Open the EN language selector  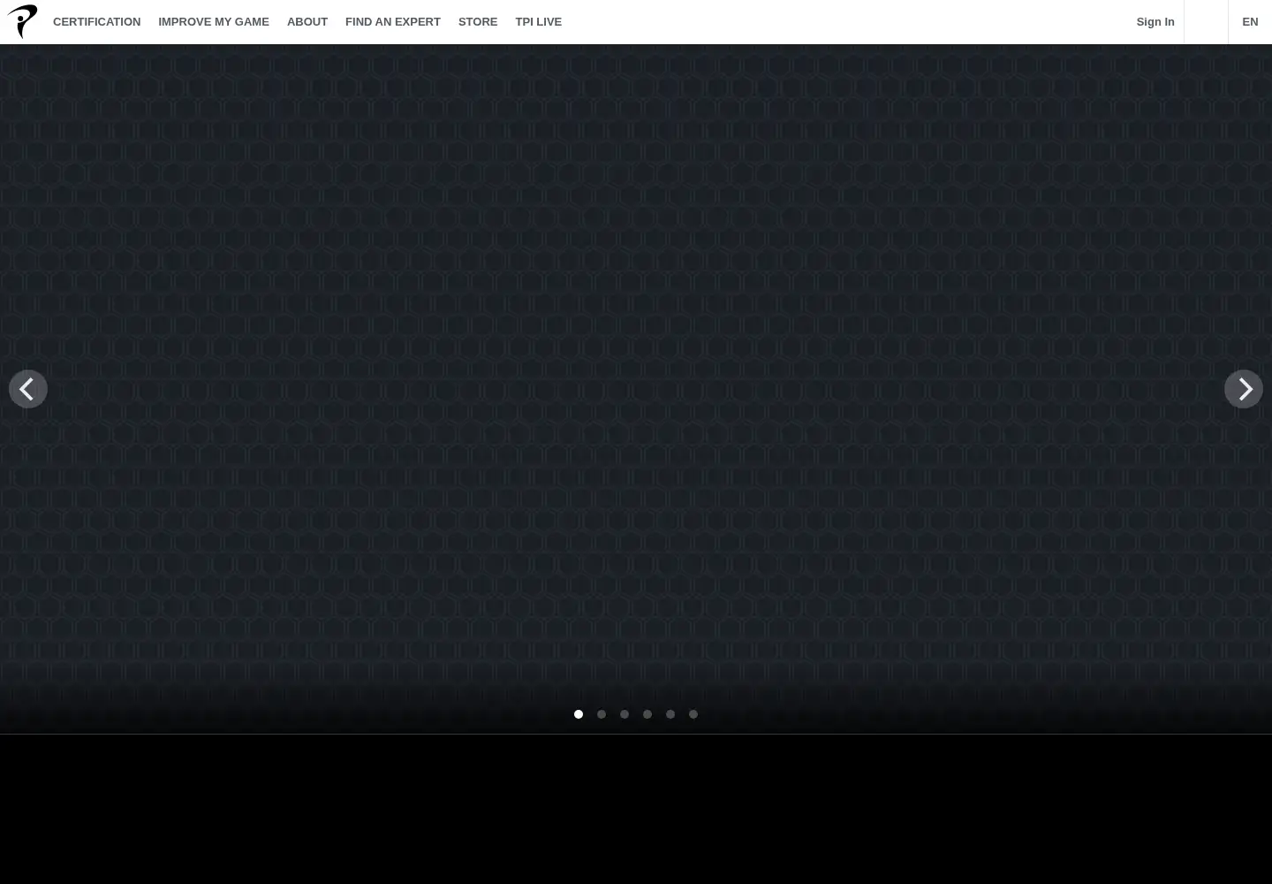click(1250, 22)
